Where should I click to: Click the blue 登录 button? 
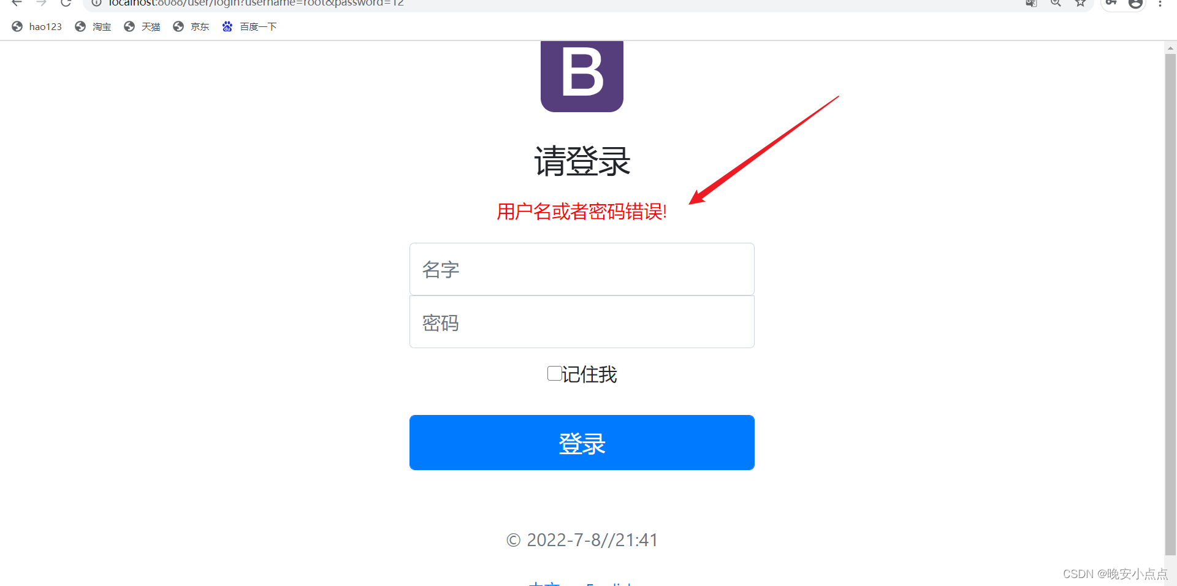point(582,443)
